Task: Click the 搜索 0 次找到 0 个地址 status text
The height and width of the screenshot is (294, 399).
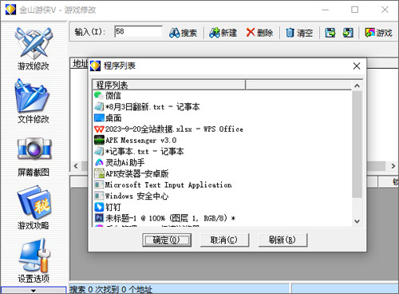Action: (x=111, y=289)
